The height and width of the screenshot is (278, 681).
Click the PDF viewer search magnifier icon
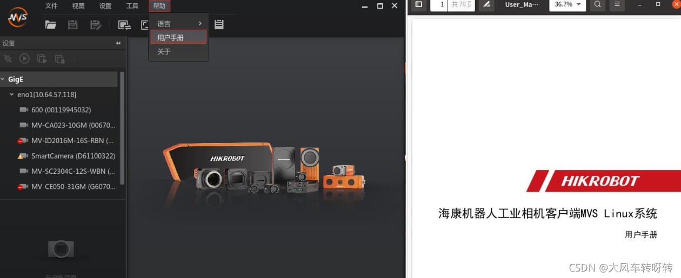[597, 4]
